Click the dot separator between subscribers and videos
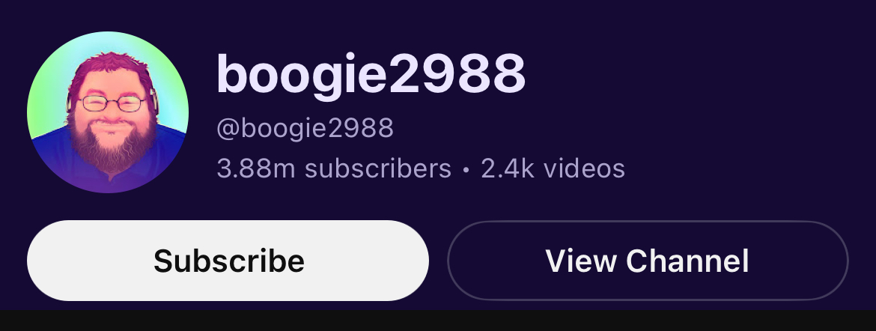The width and height of the screenshot is (876, 331). point(466,169)
